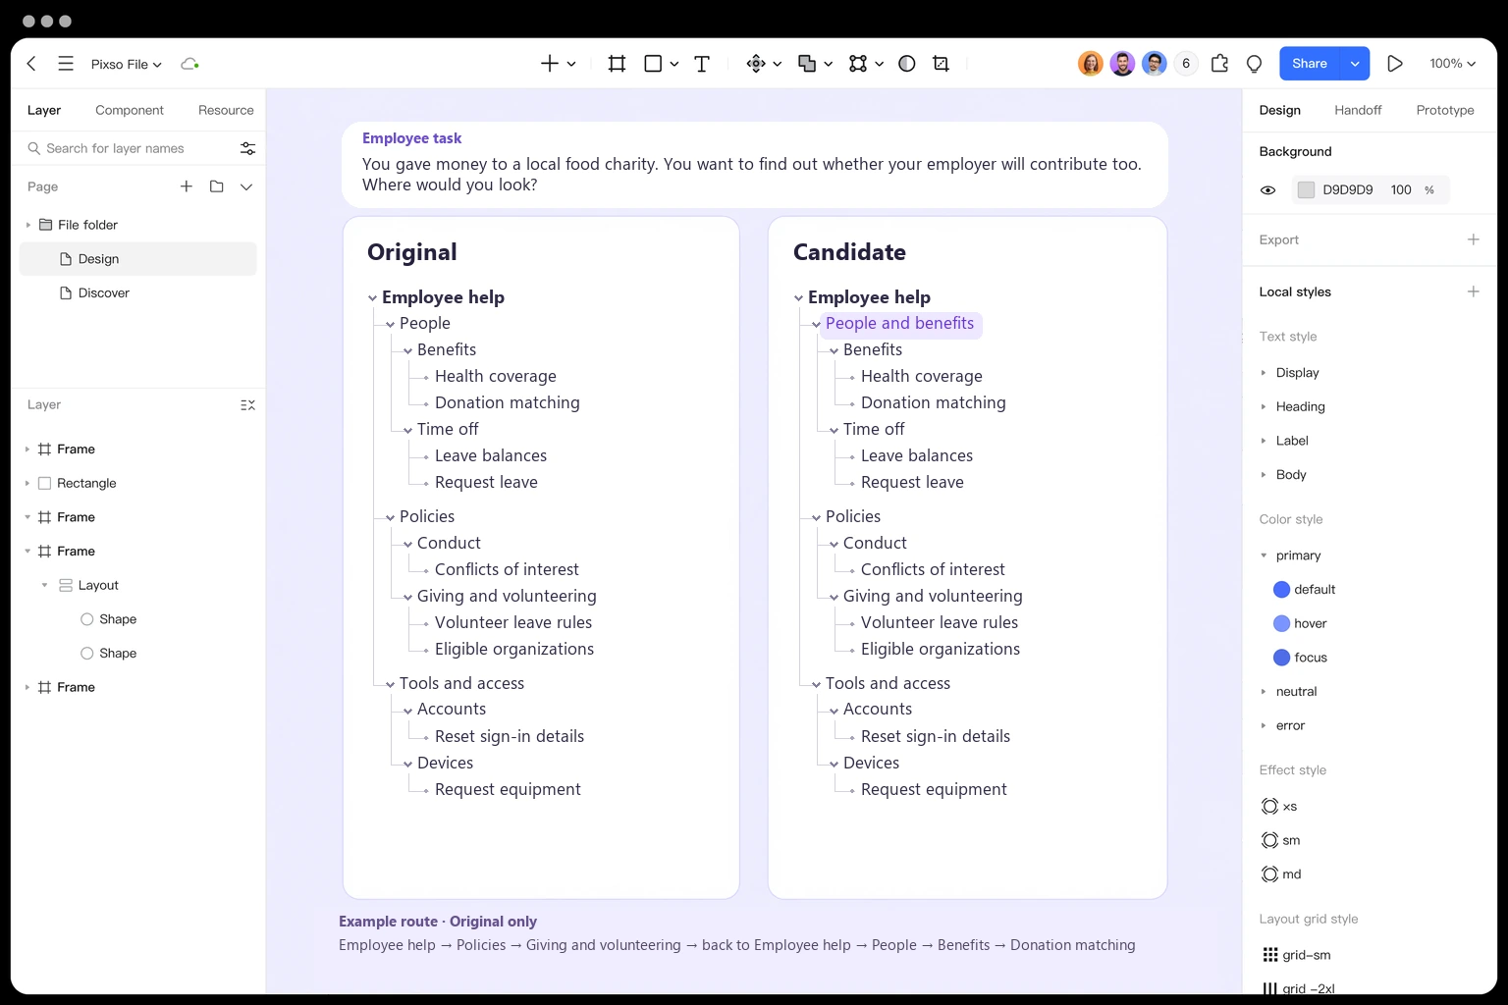Image resolution: width=1508 pixels, height=1005 pixels.
Task: Click the lightbulb tips icon
Action: [1254, 64]
